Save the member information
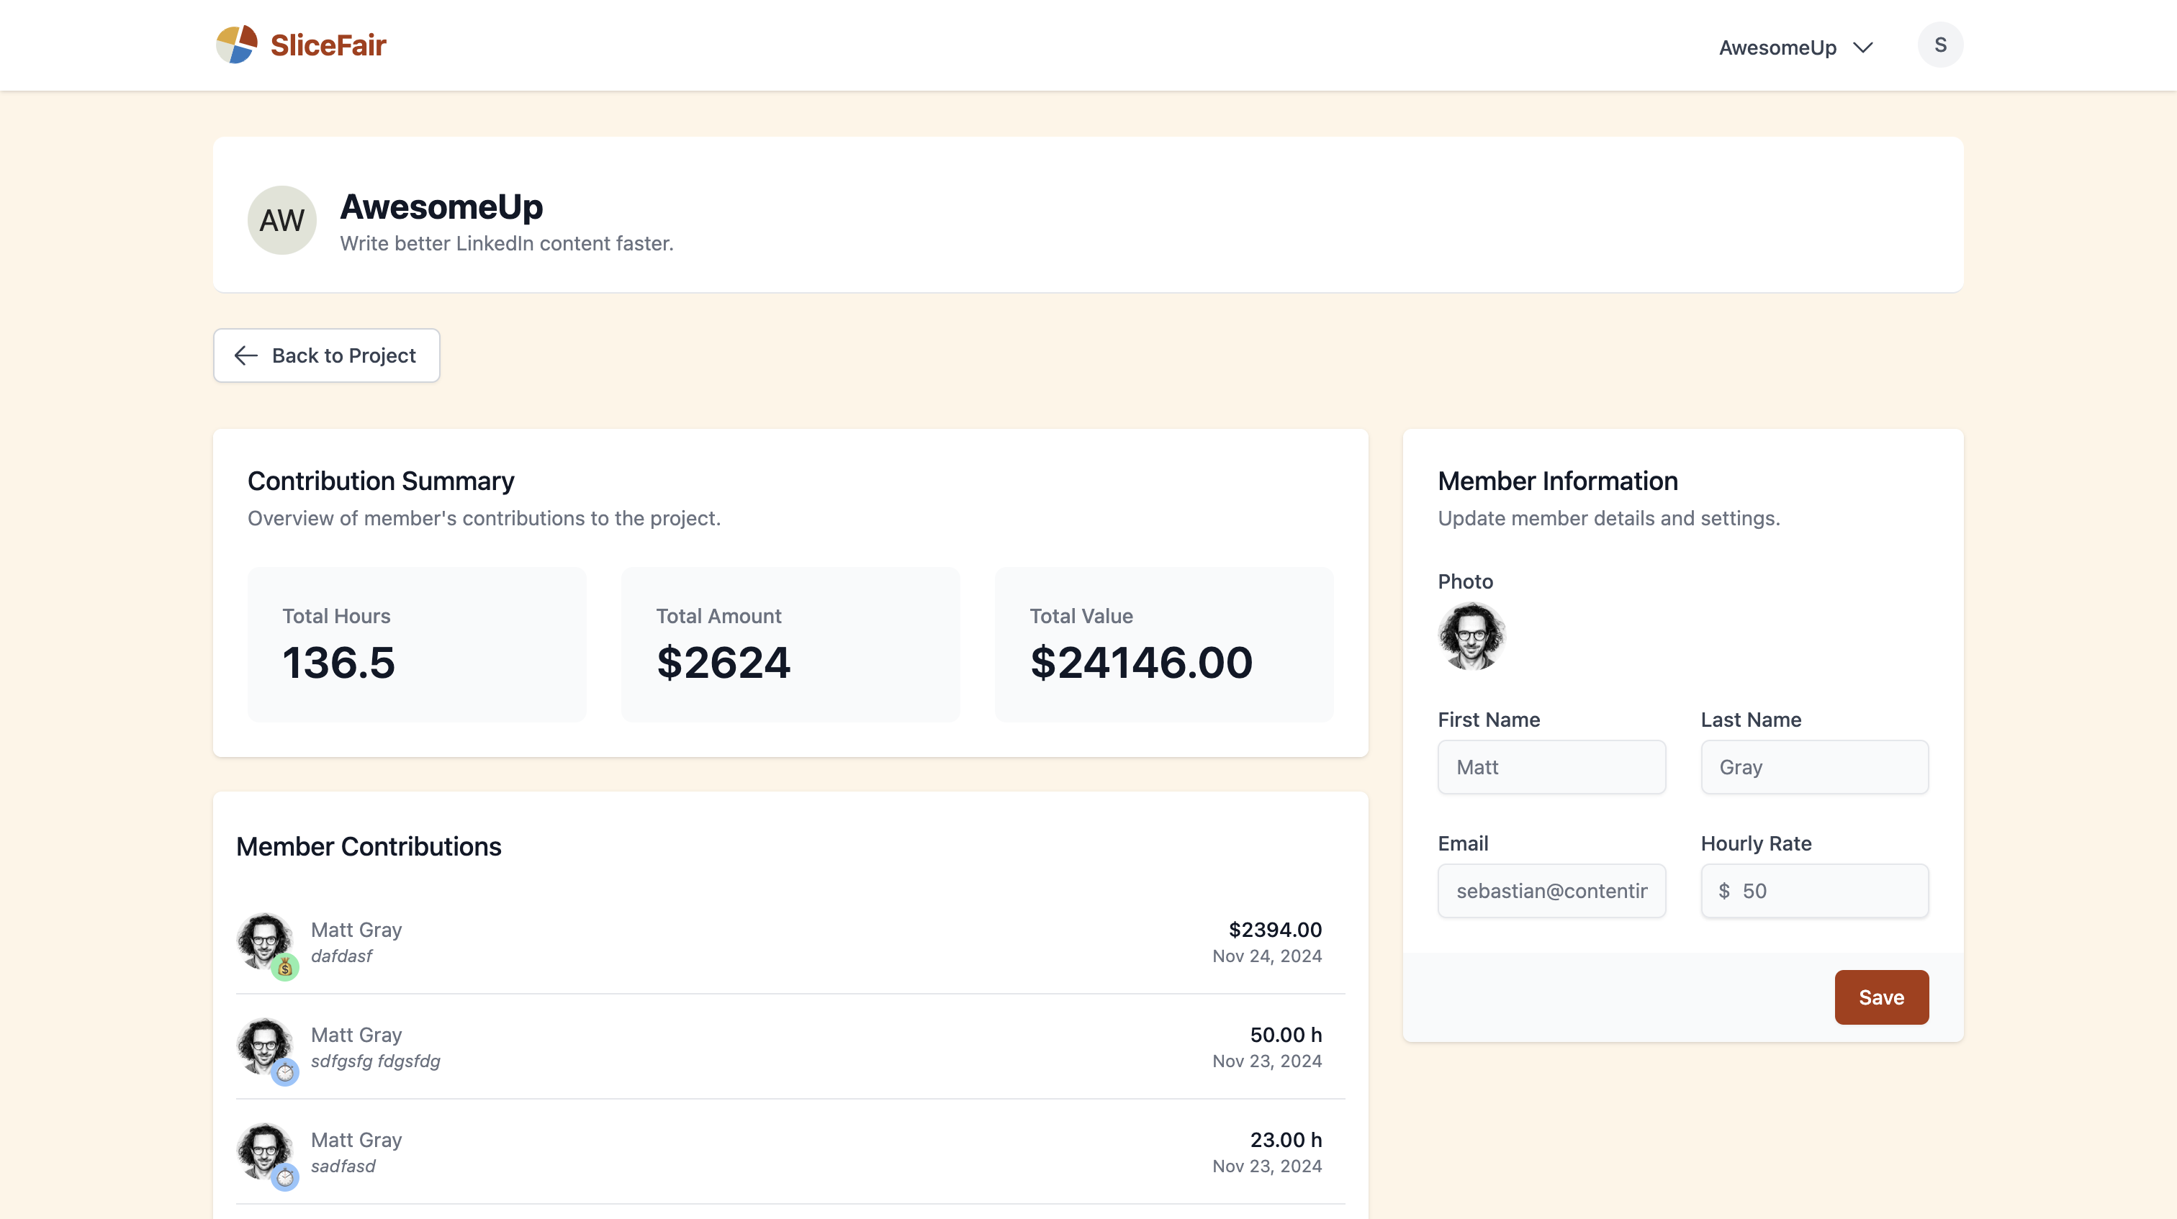Viewport: 2177px width, 1219px height. 1880,997
